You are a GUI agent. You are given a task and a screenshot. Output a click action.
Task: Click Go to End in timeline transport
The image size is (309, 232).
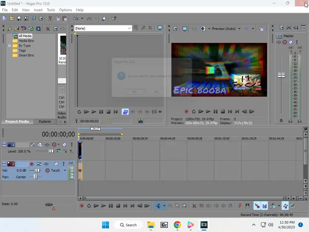pos(132,206)
